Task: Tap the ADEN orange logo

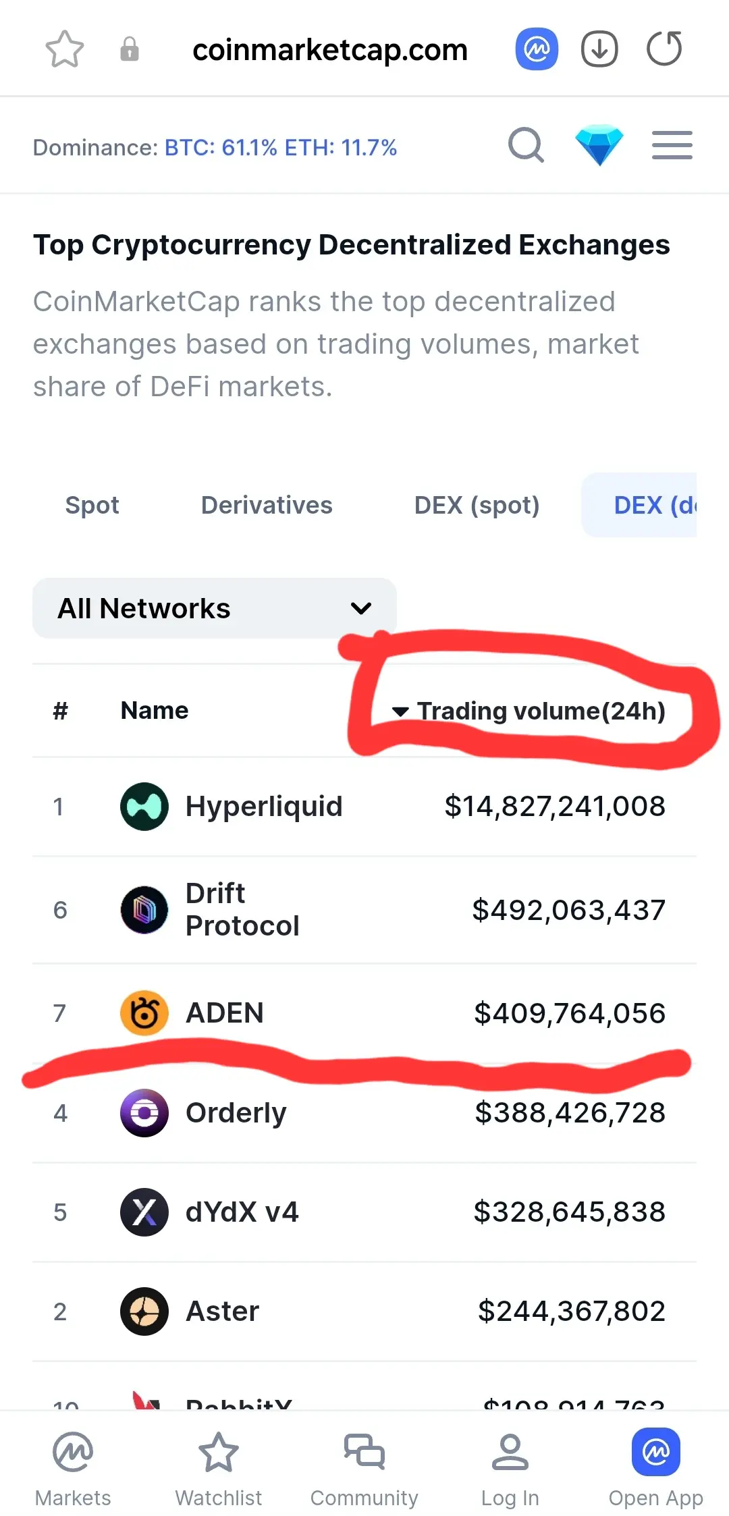Action: pyautogui.click(x=144, y=1013)
